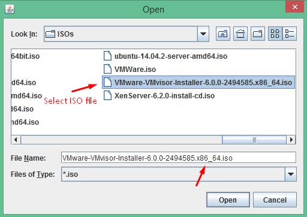Screen dimensions: 307x217
Task: Click file icon beside VMware-VMvisor-Installer ISO
Action: 107,82
